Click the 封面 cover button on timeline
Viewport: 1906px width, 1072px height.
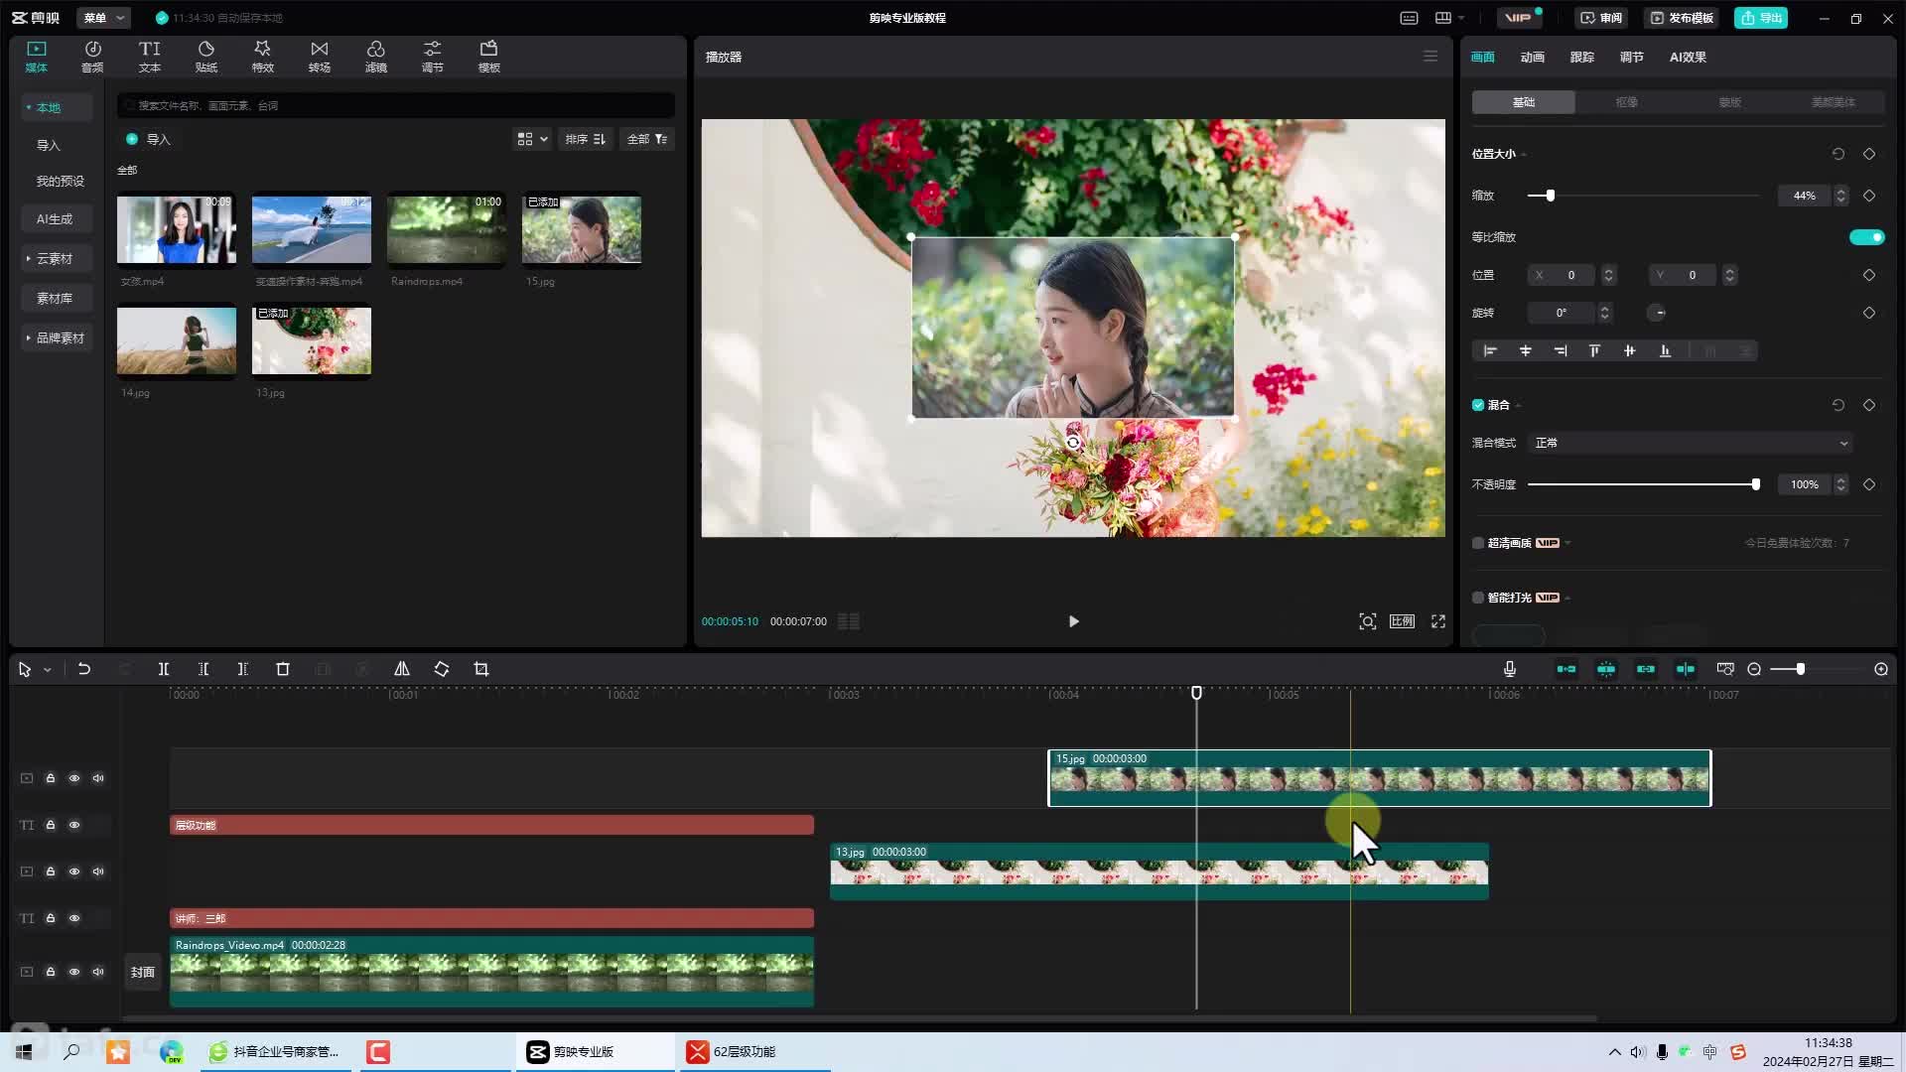tap(143, 972)
